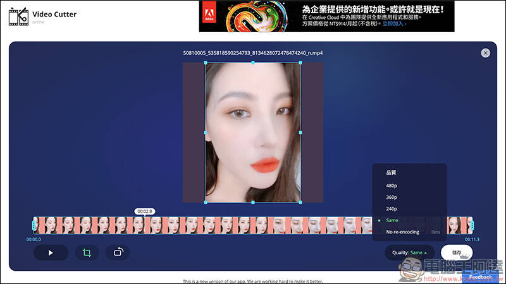
Task: Click the right trim handle on timeline
Action: (472, 225)
